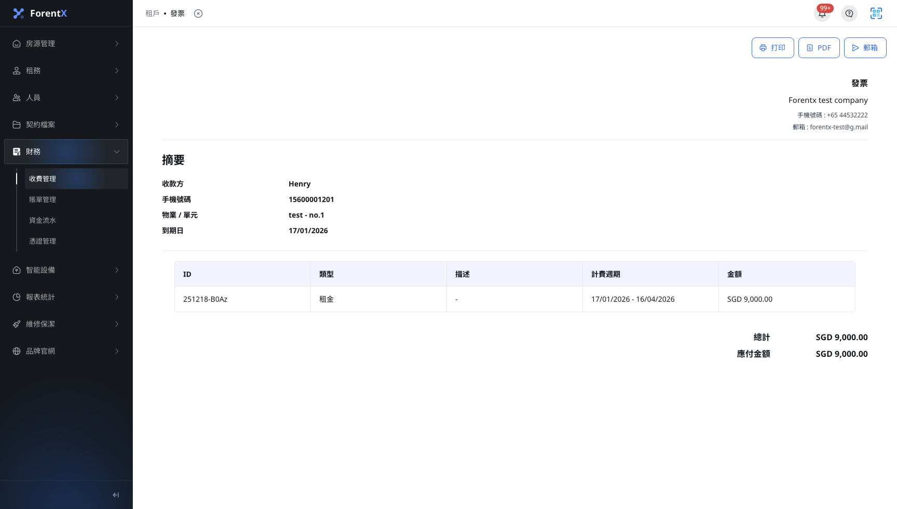Click the SGD 9,000.00 amount table cell
Image resolution: width=897 pixels, height=509 pixels.
coord(786,299)
